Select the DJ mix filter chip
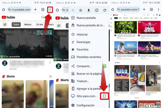The width and height of the screenshot is (162, 108). coord(40,25)
